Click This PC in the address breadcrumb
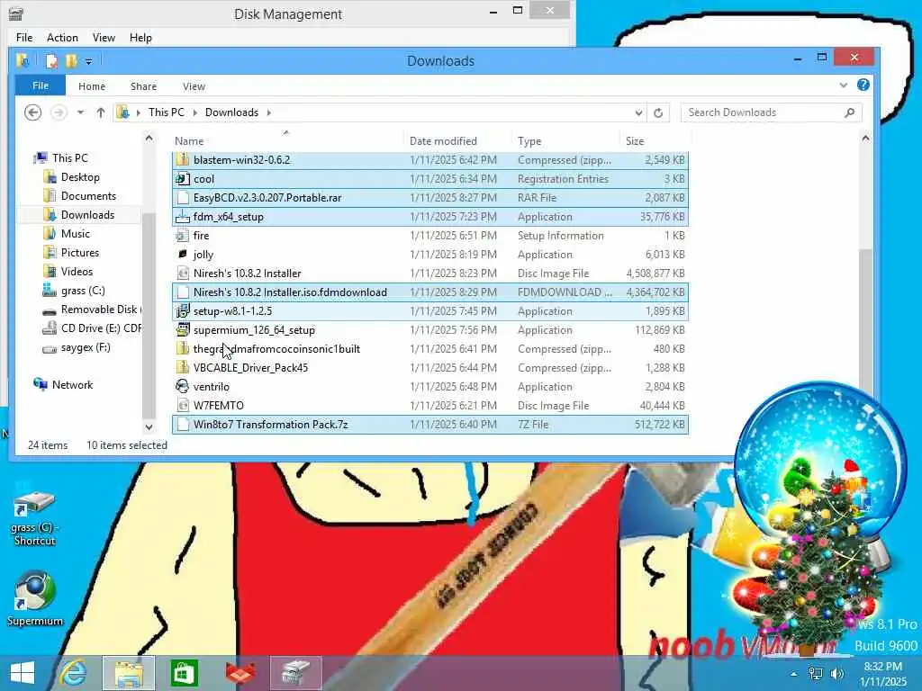 click(x=167, y=112)
